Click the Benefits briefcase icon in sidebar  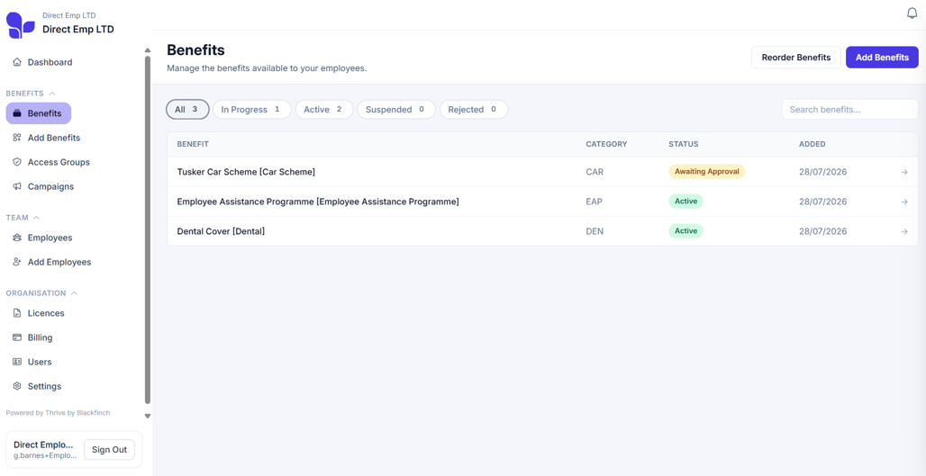[17, 113]
